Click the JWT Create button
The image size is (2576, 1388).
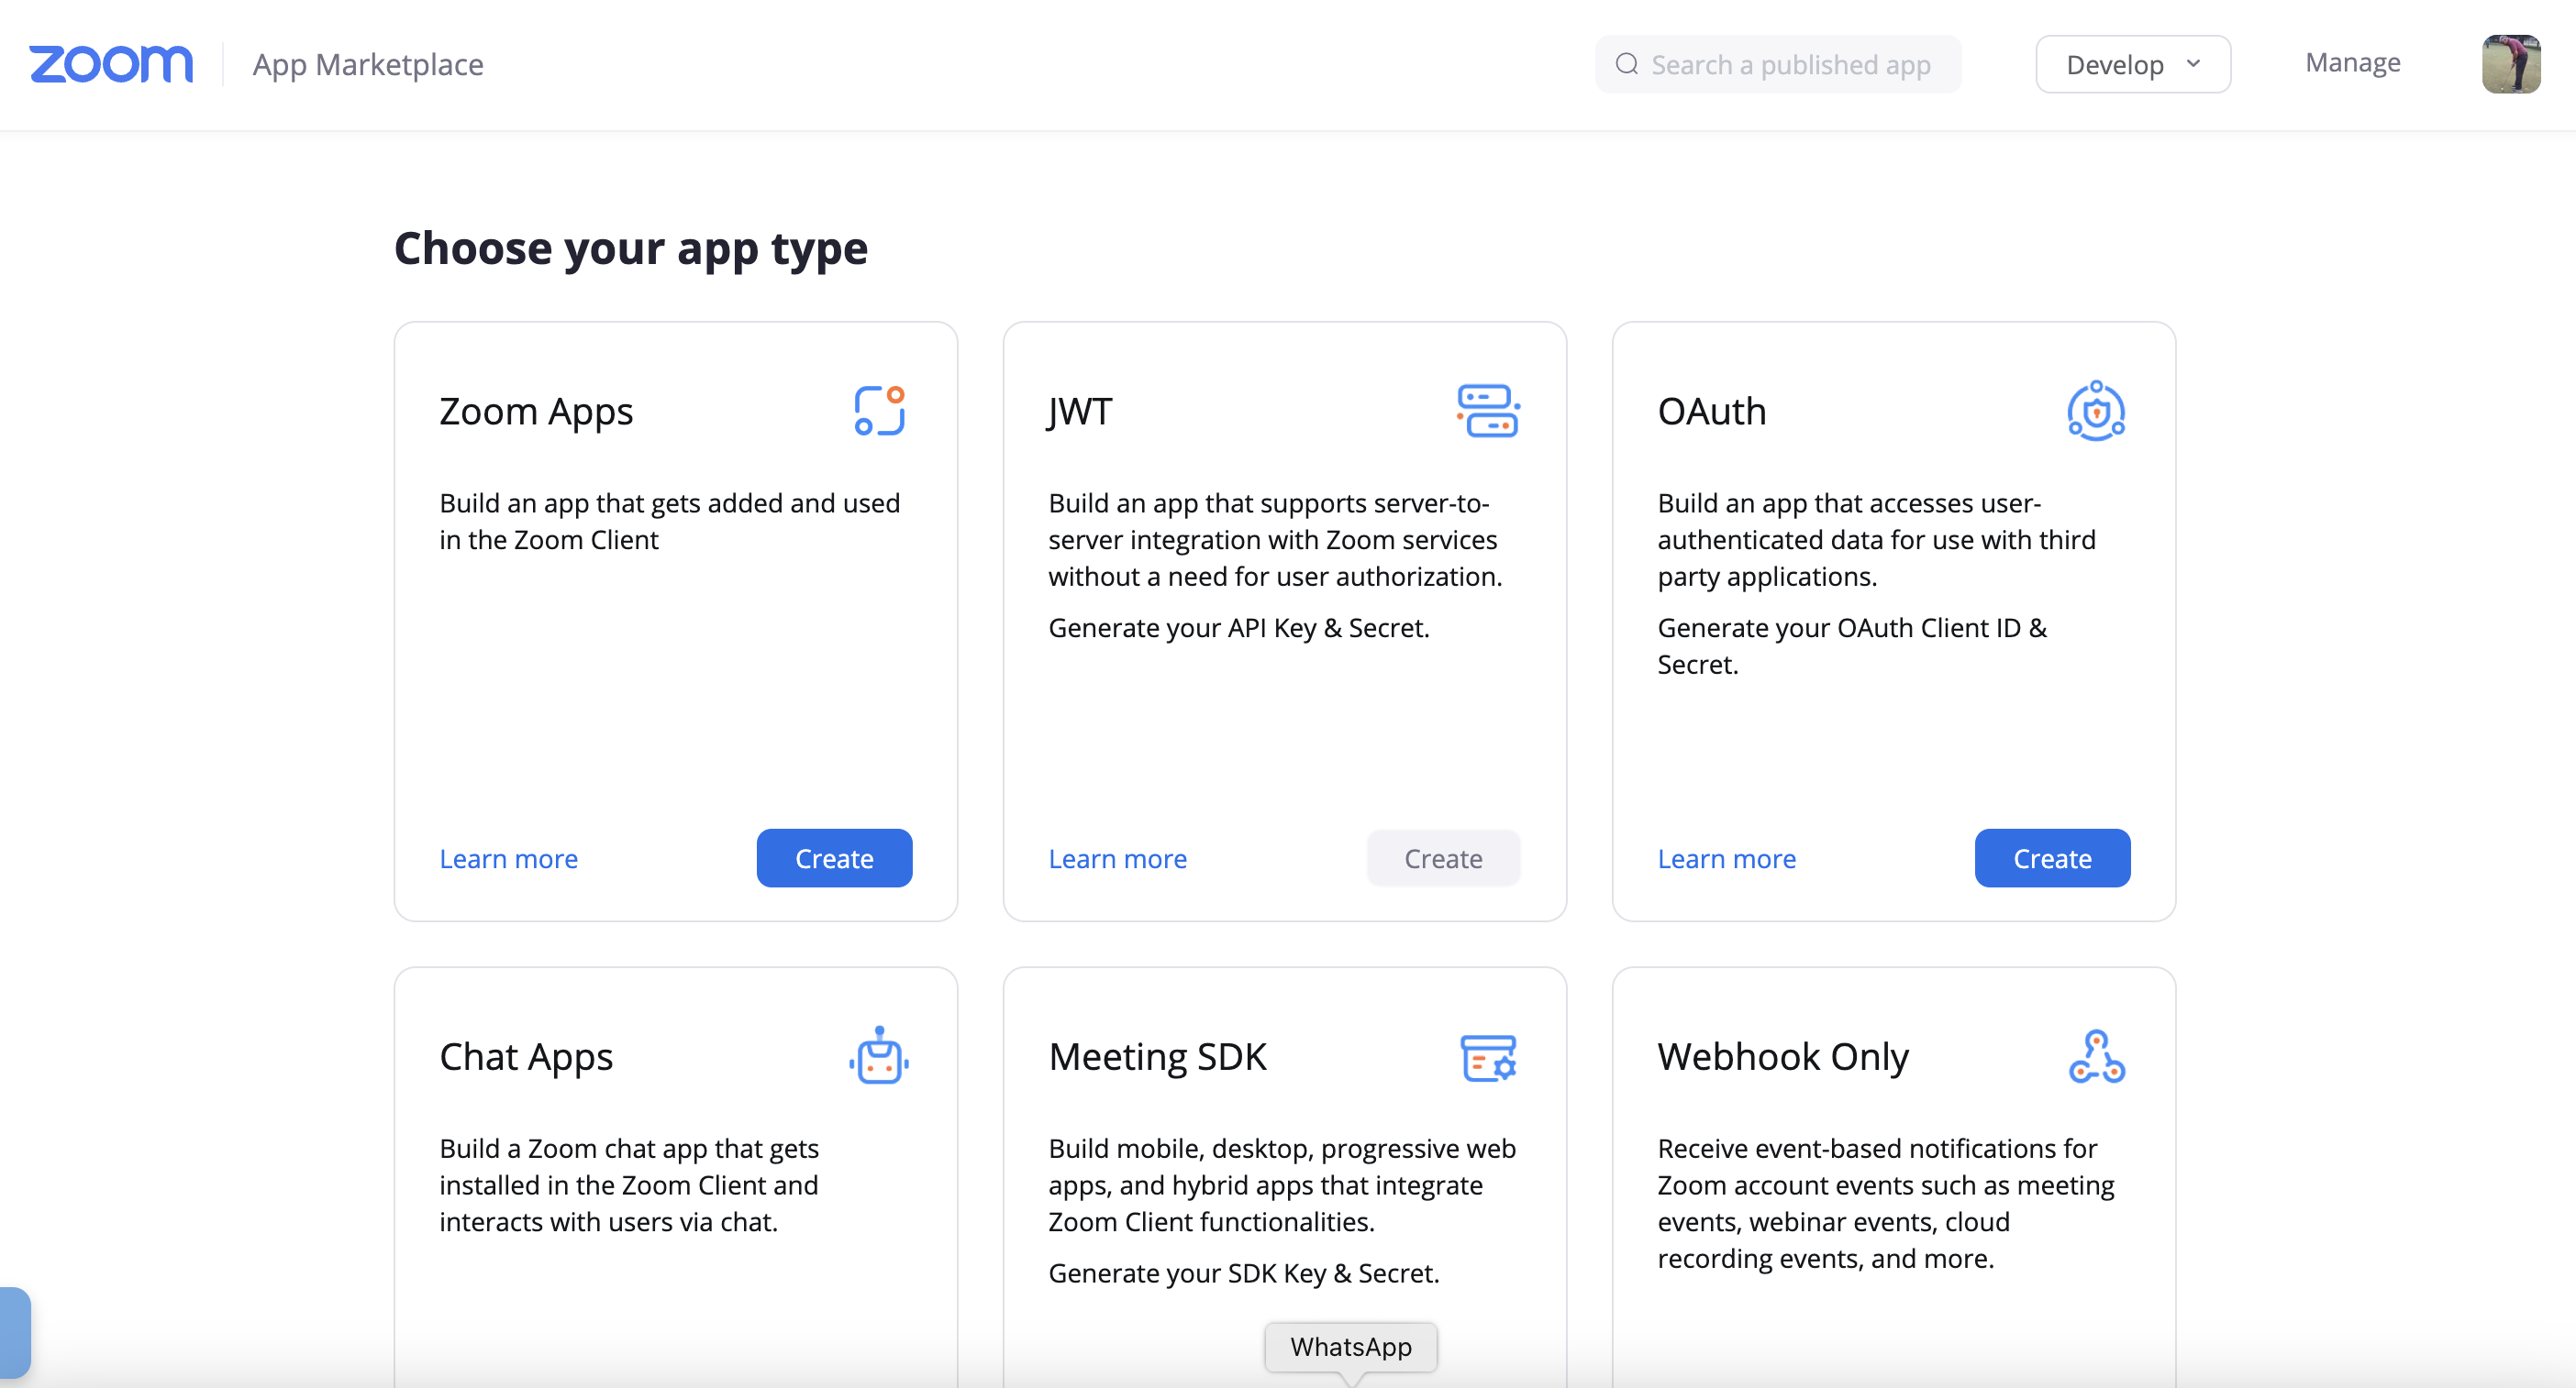point(1443,858)
